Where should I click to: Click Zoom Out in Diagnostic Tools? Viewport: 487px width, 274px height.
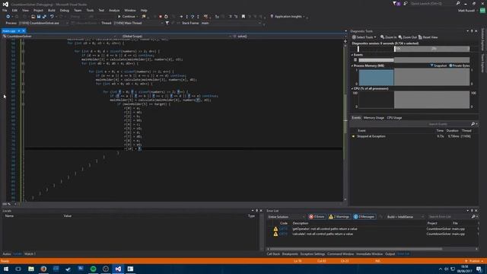click(407, 37)
